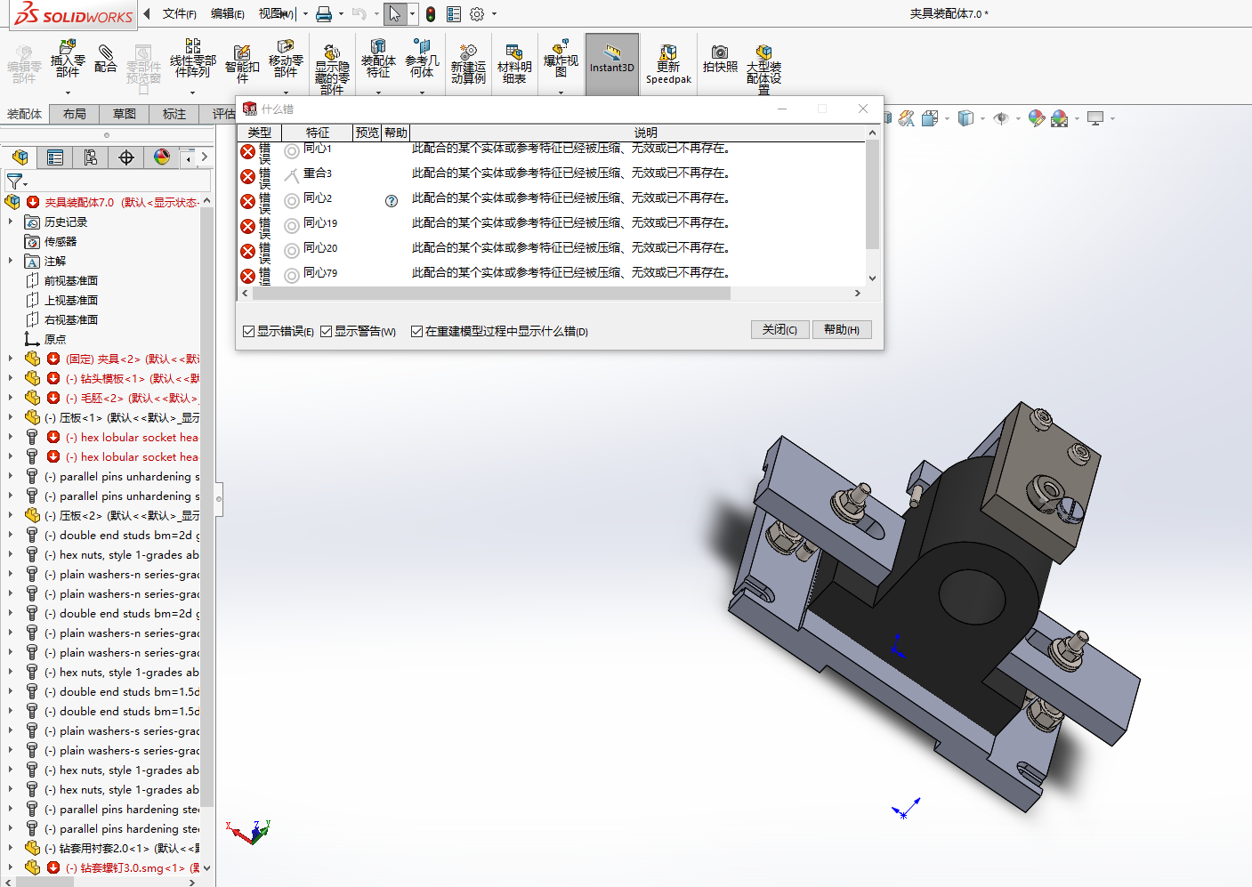
Task: Open the ConfigurationManager tab
Action: coord(91,157)
